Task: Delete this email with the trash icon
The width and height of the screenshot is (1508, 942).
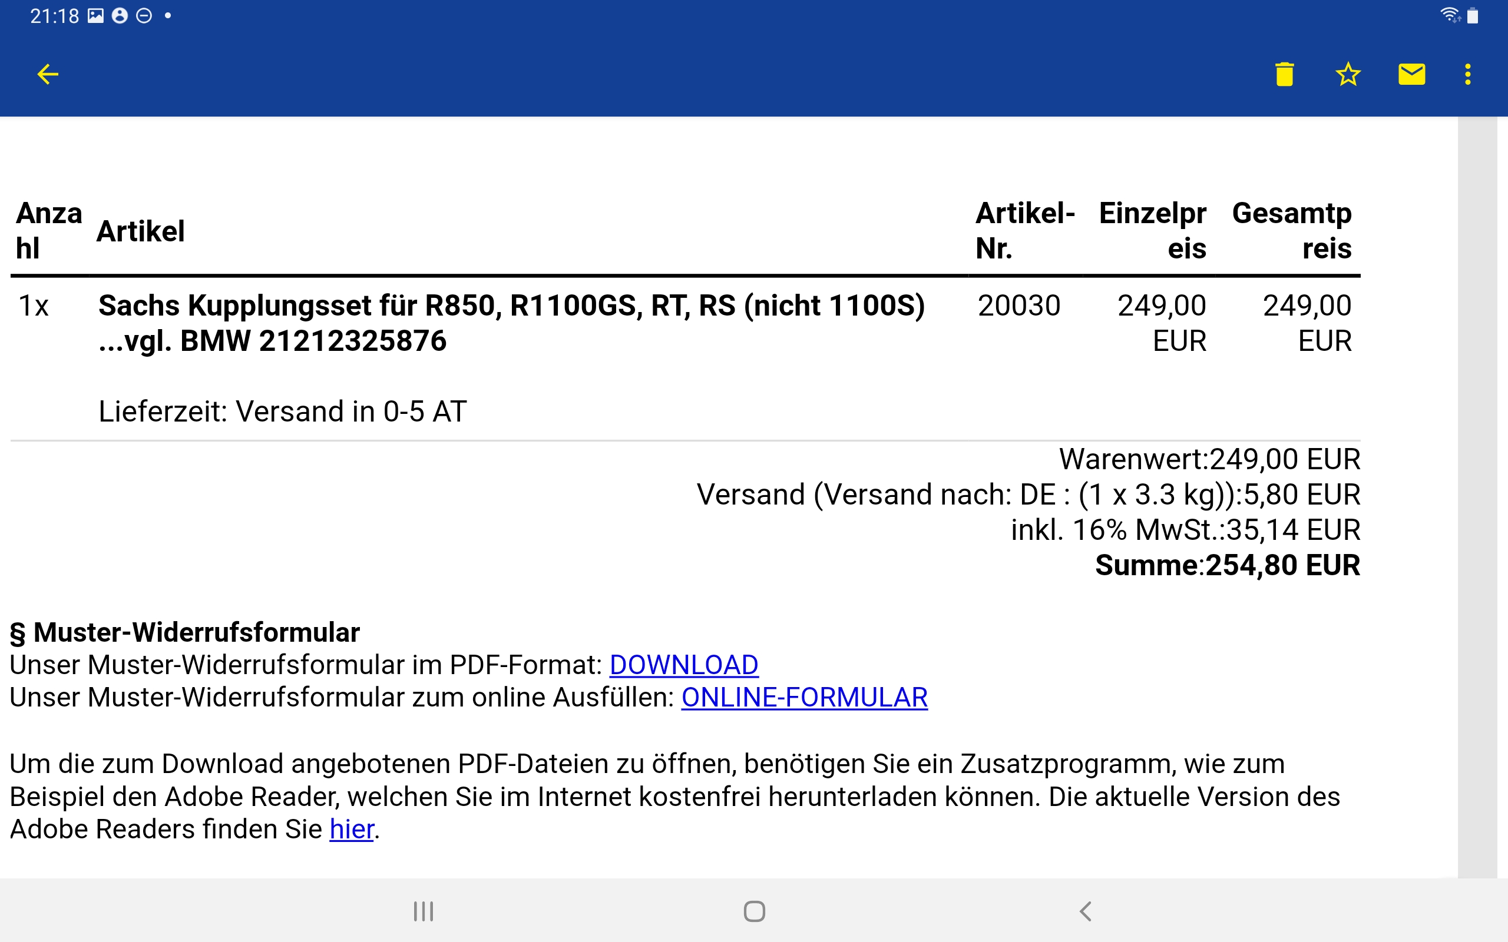Action: (1284, 74)
